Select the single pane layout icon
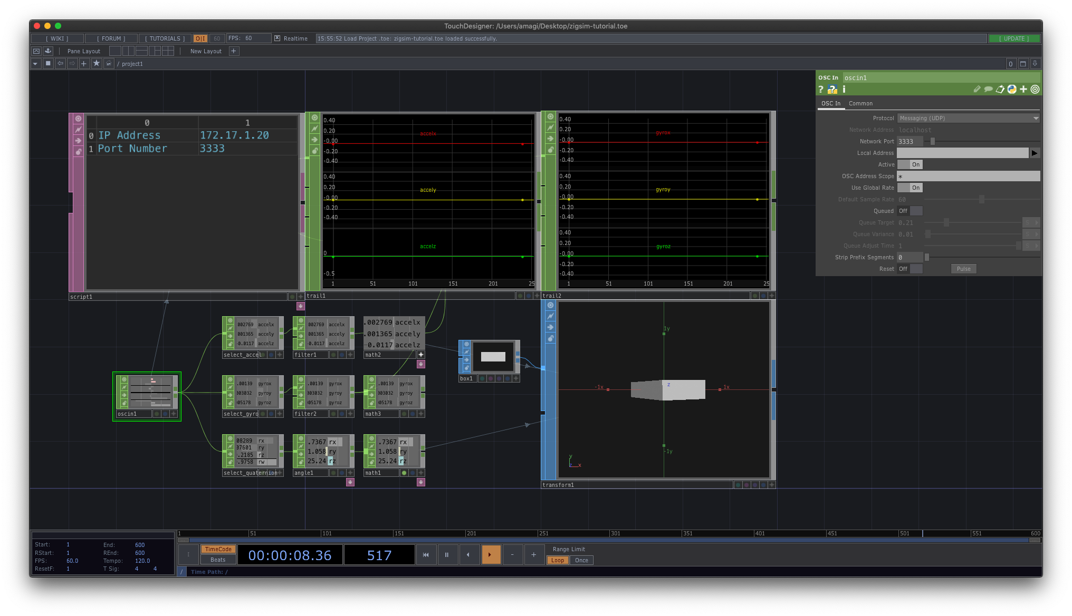Screen dimensions: 1072x616 [115, 51]
